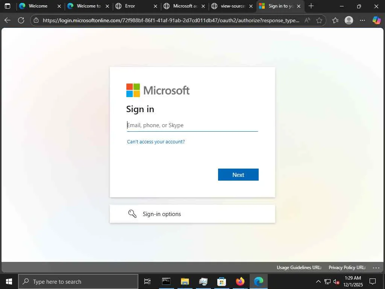Close the Sign in to your account tab
The width and height of the screenshot is (385, 289).
click(x=299, y=6)
